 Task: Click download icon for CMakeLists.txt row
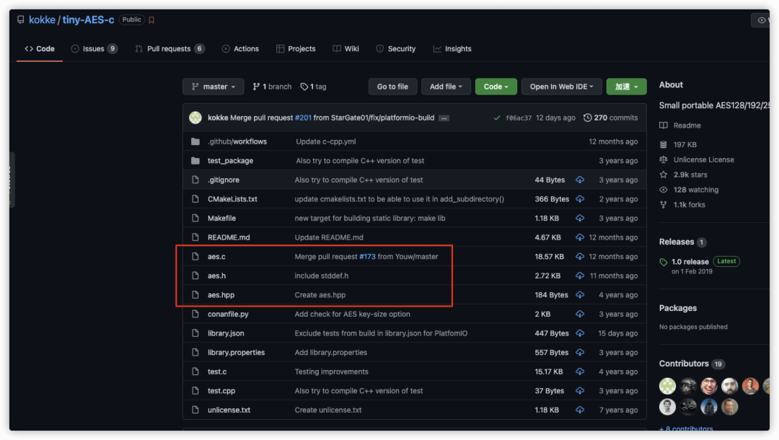click(x=580, y=199)
